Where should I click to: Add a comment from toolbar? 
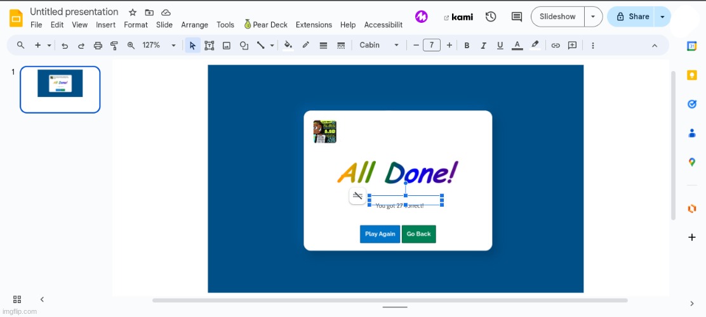point(572,46)
